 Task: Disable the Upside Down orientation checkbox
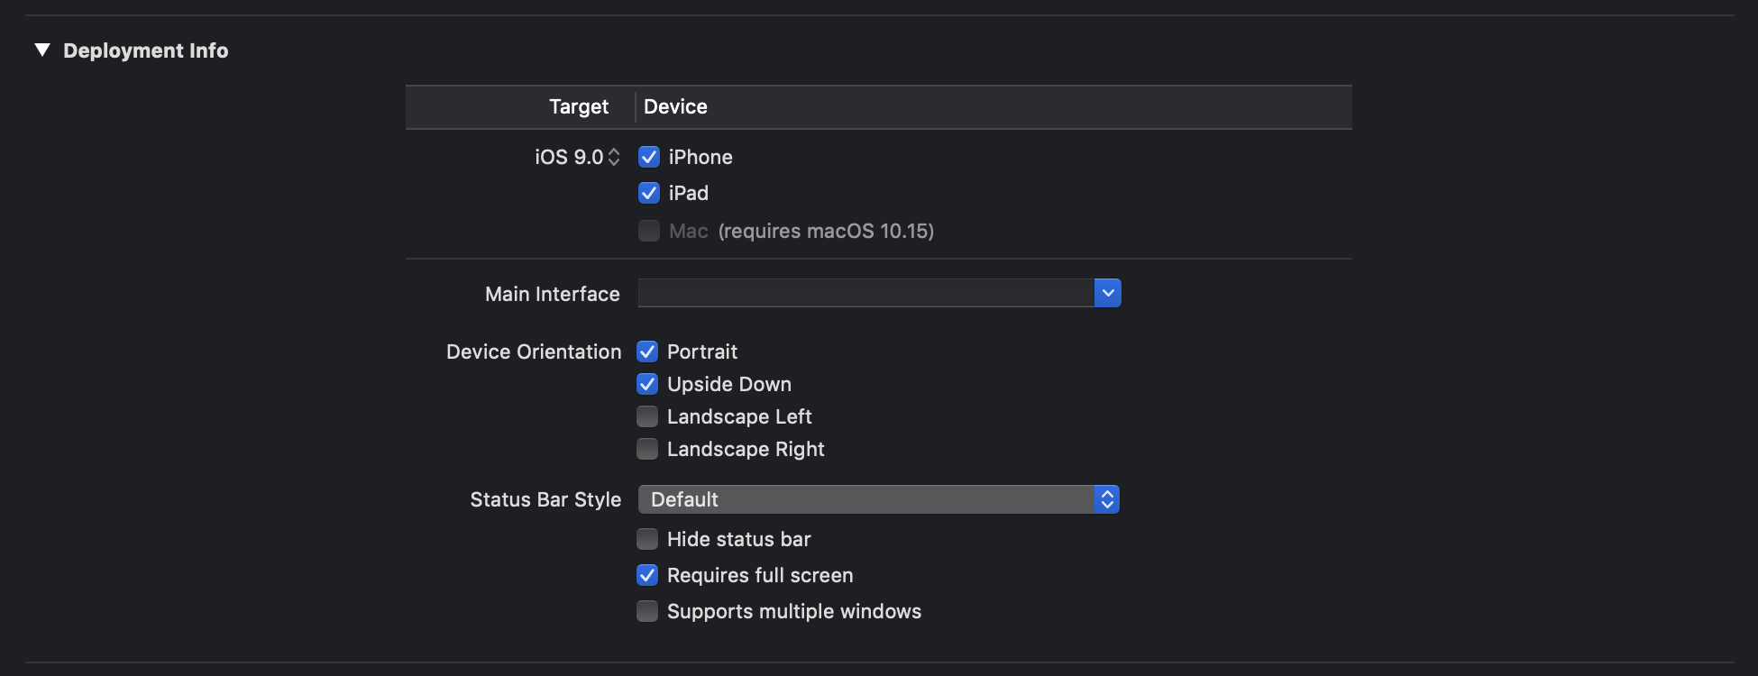[647, 384]
